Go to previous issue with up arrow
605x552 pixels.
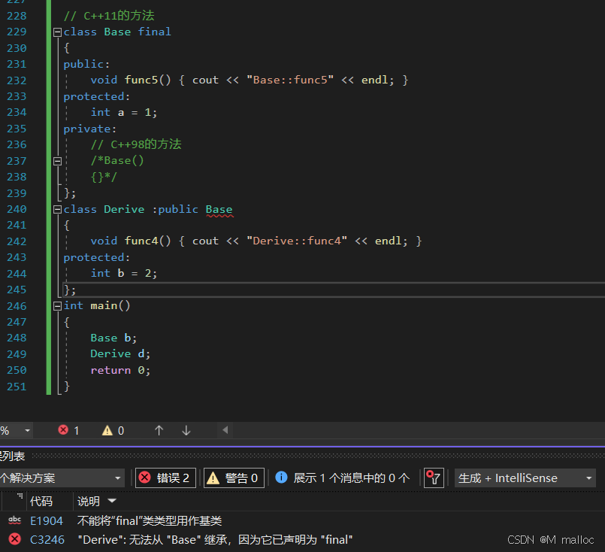pyautogui.click(x=159, y=430)
